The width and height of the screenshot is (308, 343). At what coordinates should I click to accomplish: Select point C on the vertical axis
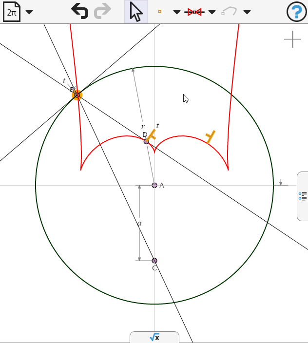[154, 261]
